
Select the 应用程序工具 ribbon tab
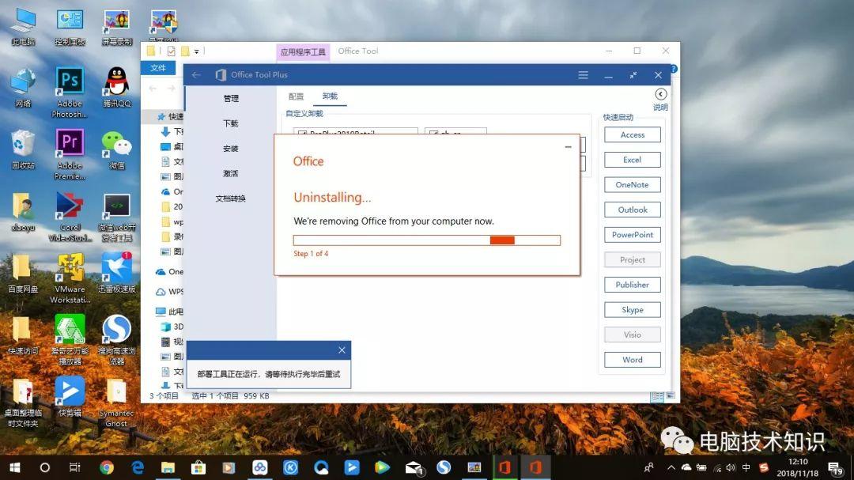tap(303, 51)
